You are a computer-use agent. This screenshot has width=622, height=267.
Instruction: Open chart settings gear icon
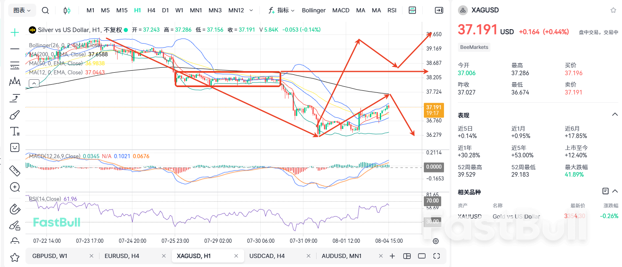[x=436, y=241]
